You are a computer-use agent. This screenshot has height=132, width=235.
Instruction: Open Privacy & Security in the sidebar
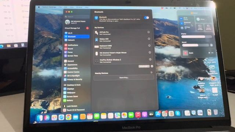tap(77, 80)
